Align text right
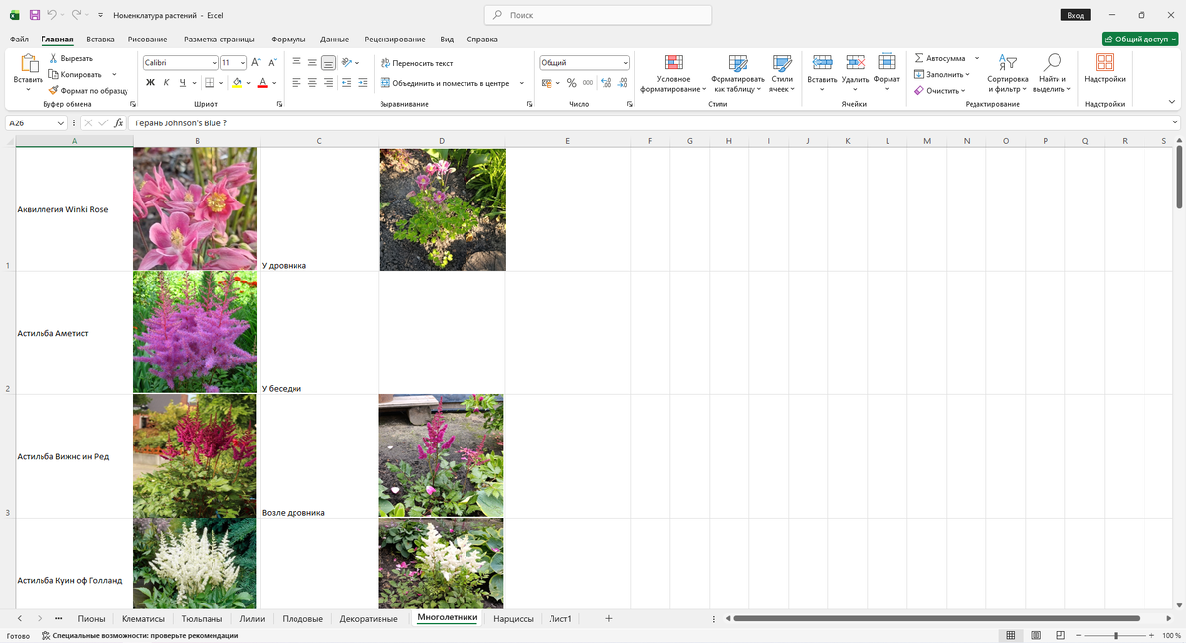This screenshot has width=1186, height=643. pyautogui.click(x=328, y=83)
